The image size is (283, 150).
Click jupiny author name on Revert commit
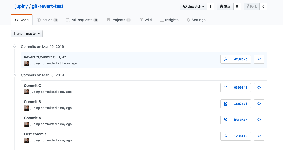[35, 63]
